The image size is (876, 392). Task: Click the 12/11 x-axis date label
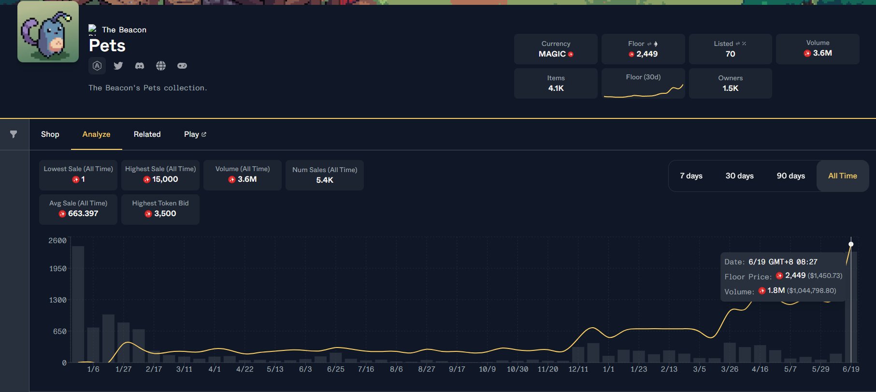click(x=578, y=369)
